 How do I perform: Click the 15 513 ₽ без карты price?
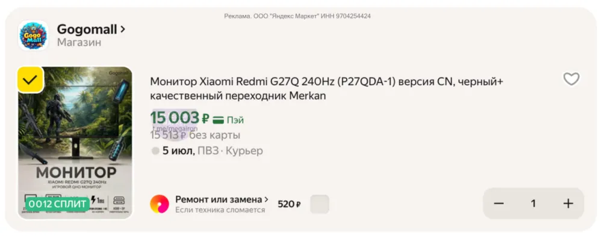click(195, 135)
